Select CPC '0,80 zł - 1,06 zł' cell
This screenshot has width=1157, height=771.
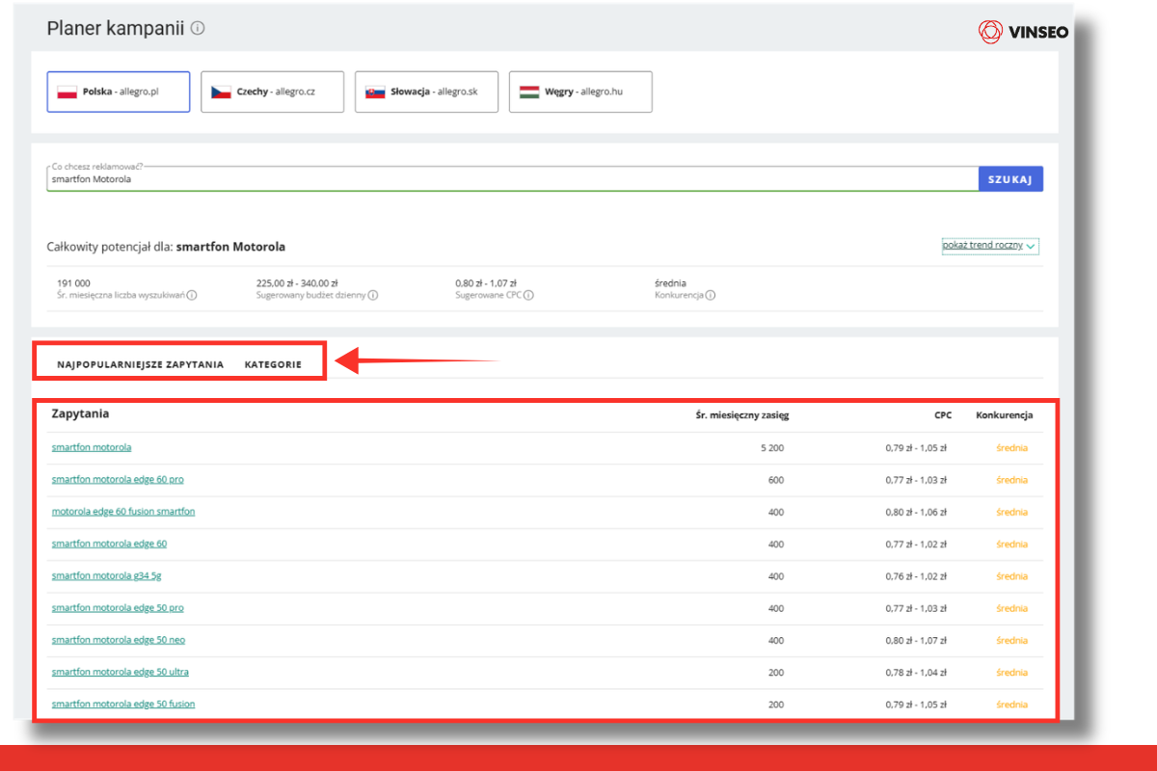tap(916, 512)
